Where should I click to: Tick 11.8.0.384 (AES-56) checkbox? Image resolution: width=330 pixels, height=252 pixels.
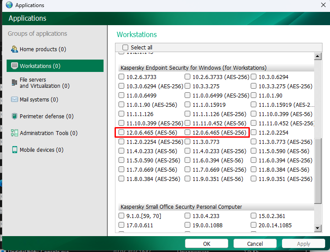[x=253, y=169]
